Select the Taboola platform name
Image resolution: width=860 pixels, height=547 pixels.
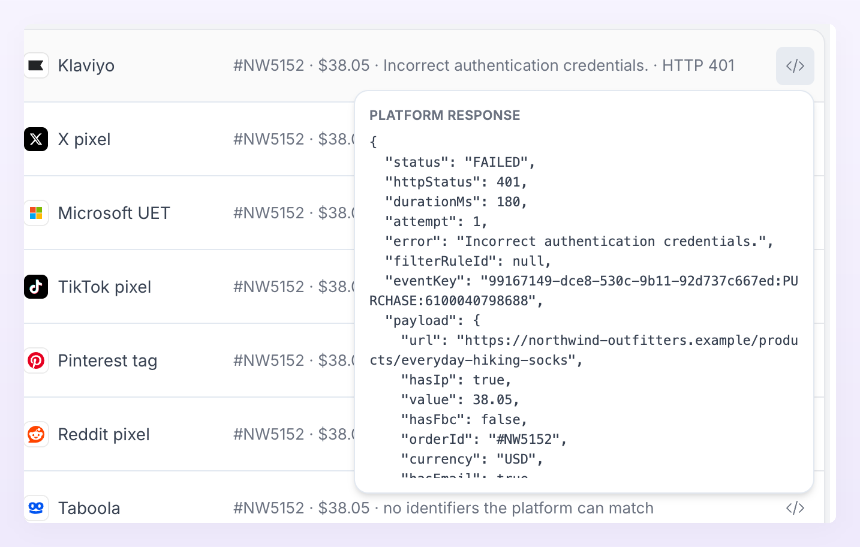[x=89, y=508]
